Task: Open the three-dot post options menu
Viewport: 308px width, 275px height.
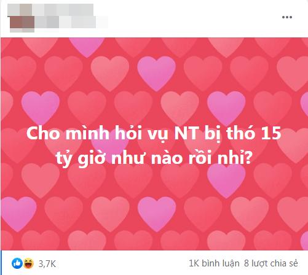Action: point(287,17)
